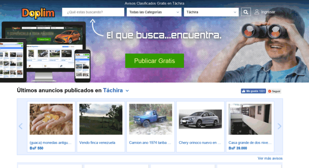
Task: Click the Facebook Me gusta button
Action: 253,91
